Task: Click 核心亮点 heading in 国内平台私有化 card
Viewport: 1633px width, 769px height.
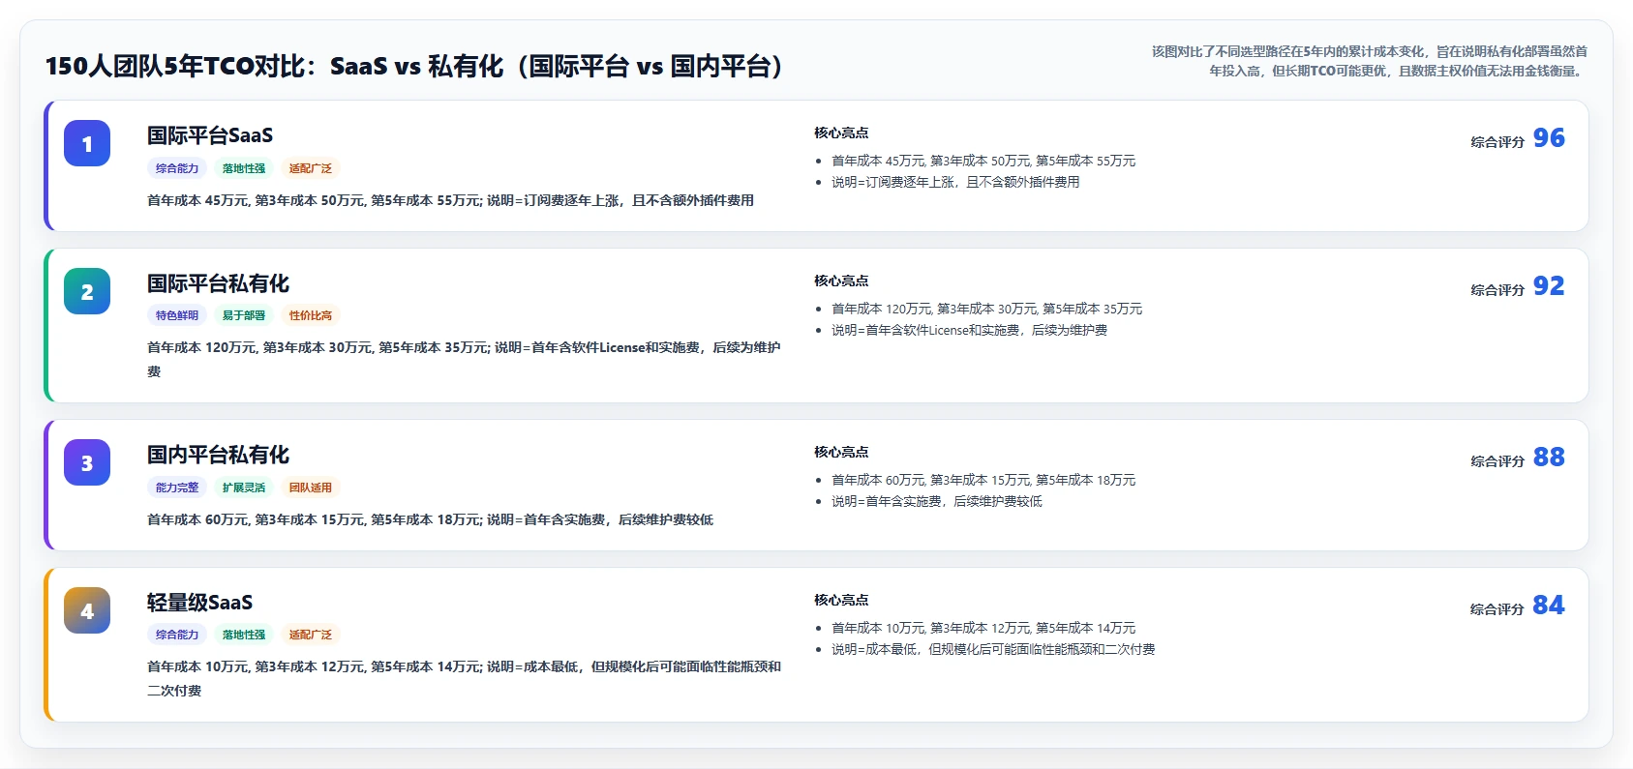Action: click(x=841, y=452)
